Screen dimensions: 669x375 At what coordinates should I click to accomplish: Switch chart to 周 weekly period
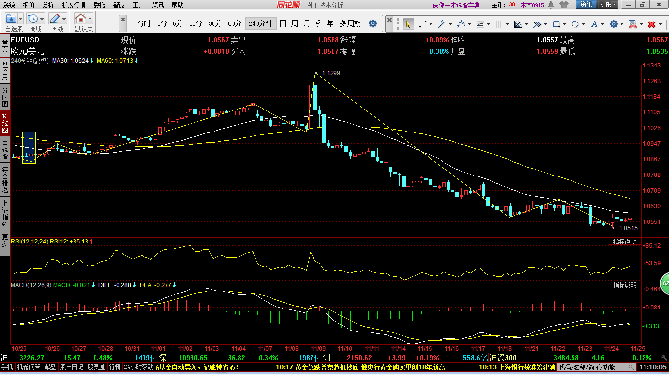coord(294,23)
